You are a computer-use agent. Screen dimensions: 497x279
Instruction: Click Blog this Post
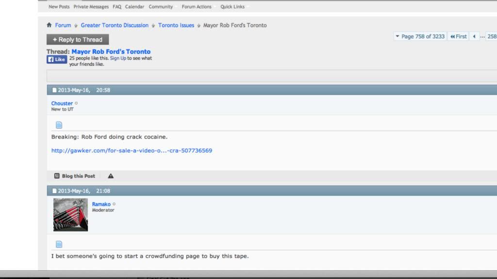[75, 176]
